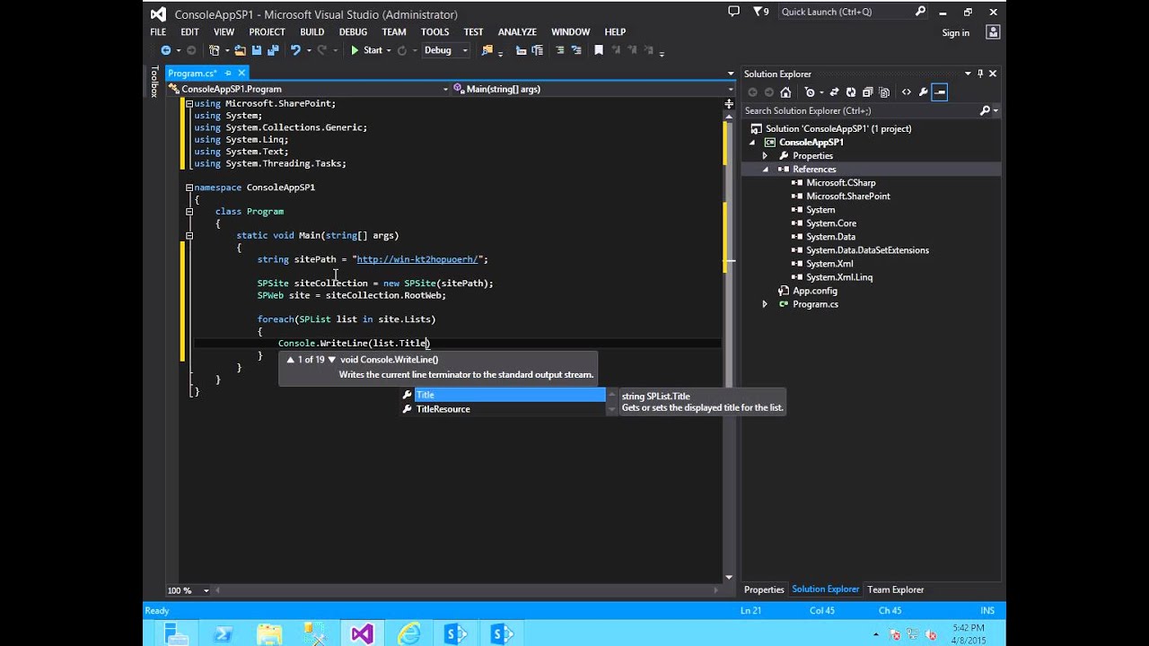Toggle bookmark with the bookmark icon
This screenshot has height=646, width=1149.
coord(599,50)
